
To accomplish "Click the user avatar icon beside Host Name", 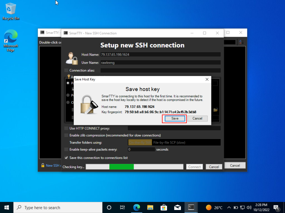I will click(72, 59).
